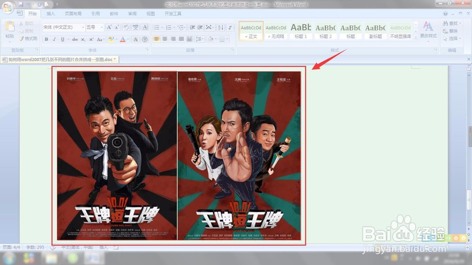Click the Clear Formatting icon
Viewport: 472px width, 265px height.
click(126, 27)
